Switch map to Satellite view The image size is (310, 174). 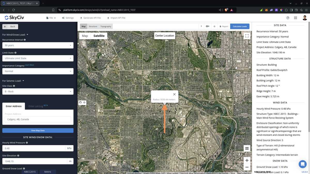pyautogui.click(x=99, y=36)
